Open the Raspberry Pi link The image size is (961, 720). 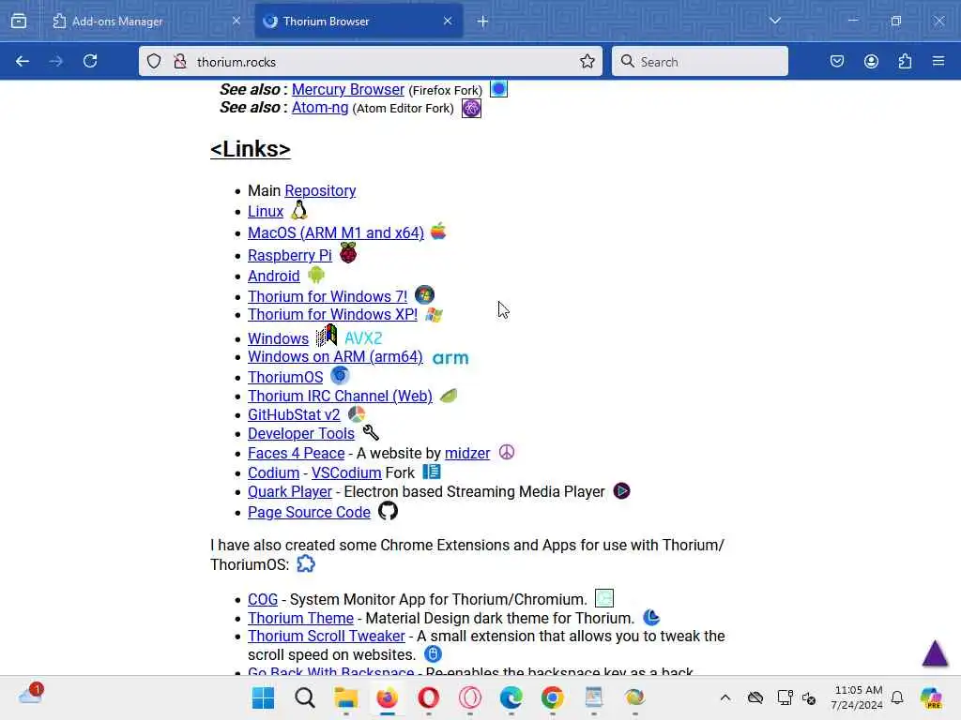(290, 255)
